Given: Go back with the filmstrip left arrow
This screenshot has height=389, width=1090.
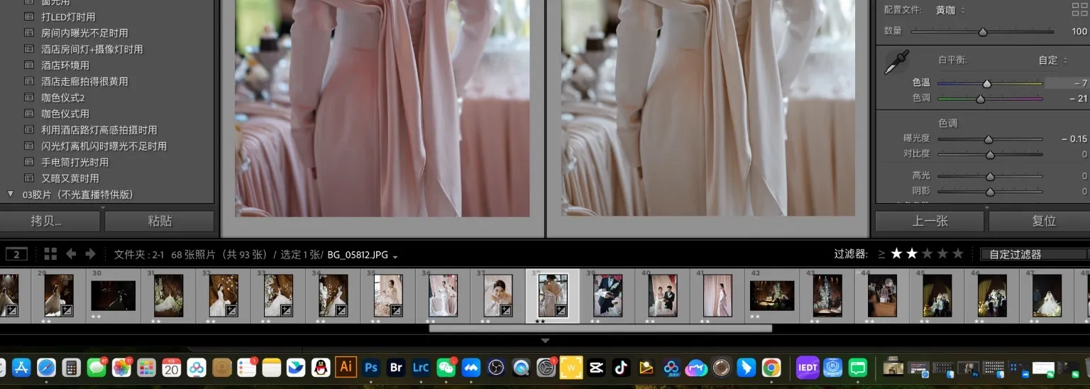Looking at the screenshot, I should pos(71,253).
